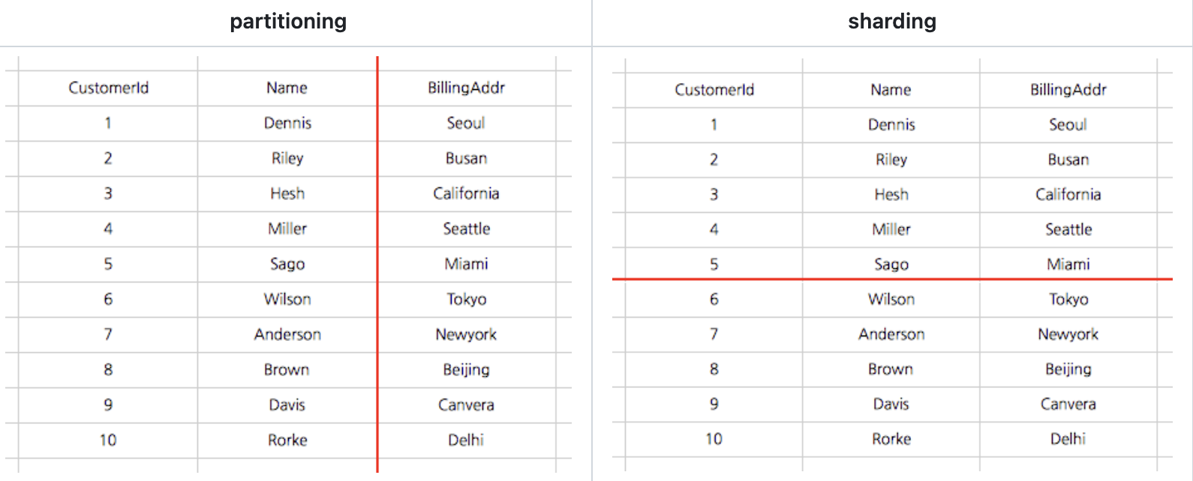Click the sharding column header
This screenshot has height=481, width=1193.
[892, 22]
